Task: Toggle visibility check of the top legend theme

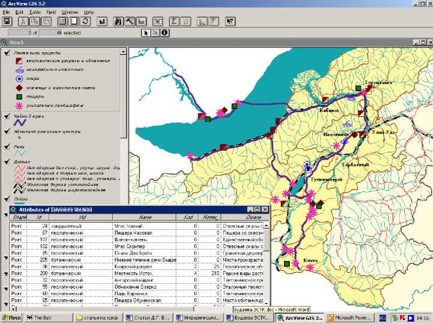Action: [x=7, y=53]
